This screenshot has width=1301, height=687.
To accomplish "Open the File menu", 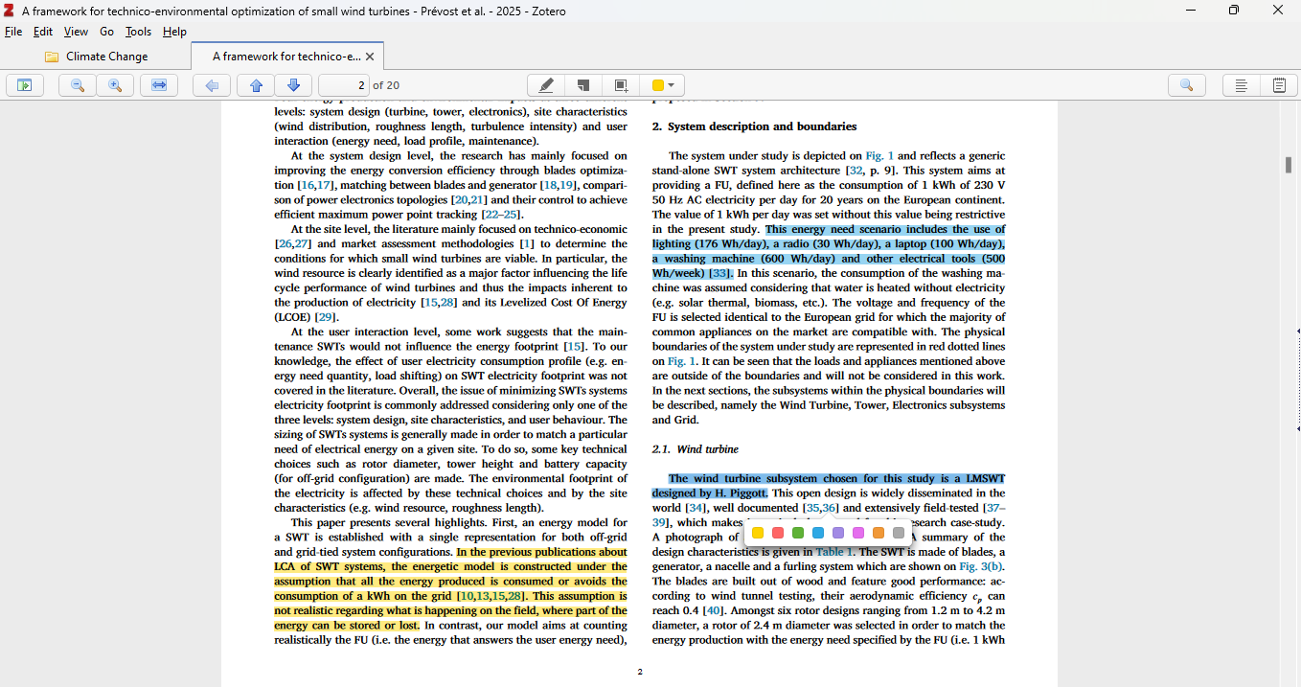I will [13, 32].
